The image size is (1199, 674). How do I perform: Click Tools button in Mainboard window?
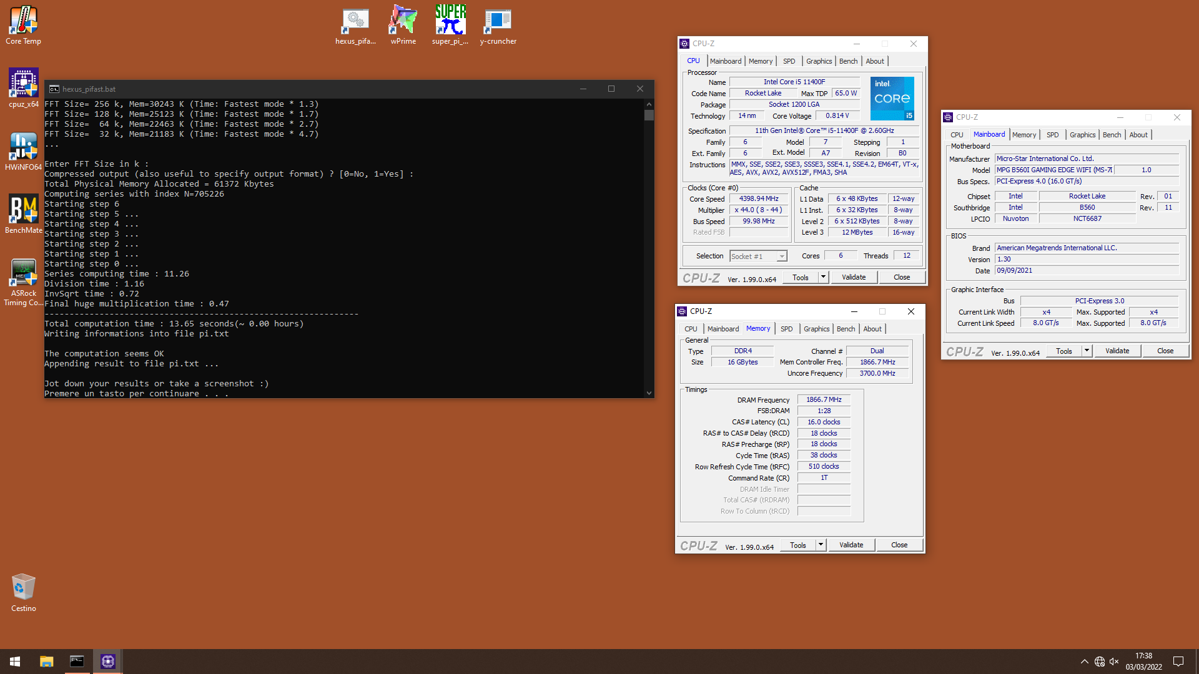[x=1064, y=351]
